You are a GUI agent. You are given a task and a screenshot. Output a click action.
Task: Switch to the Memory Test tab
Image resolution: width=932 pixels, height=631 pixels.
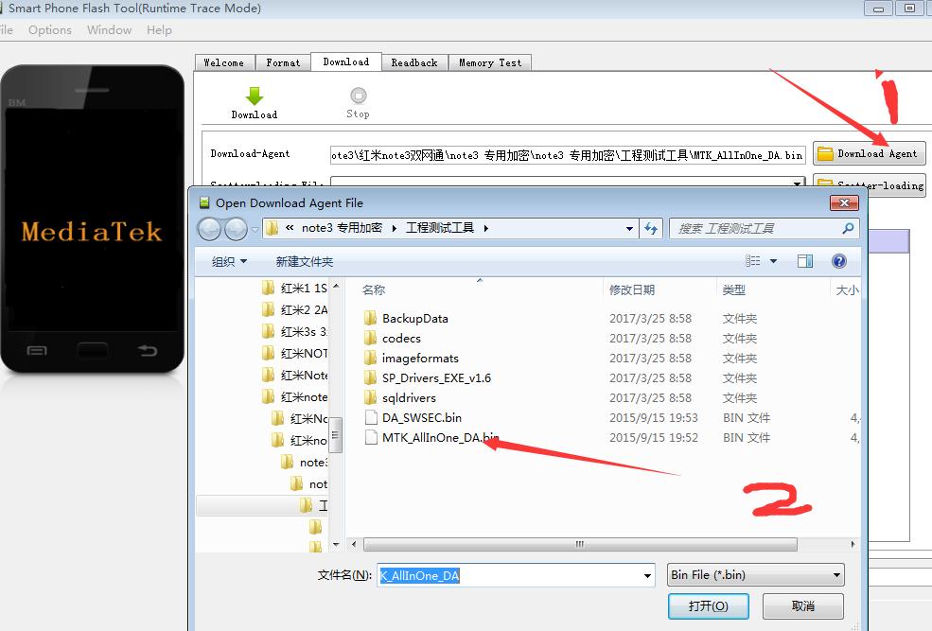pos(490,61)
